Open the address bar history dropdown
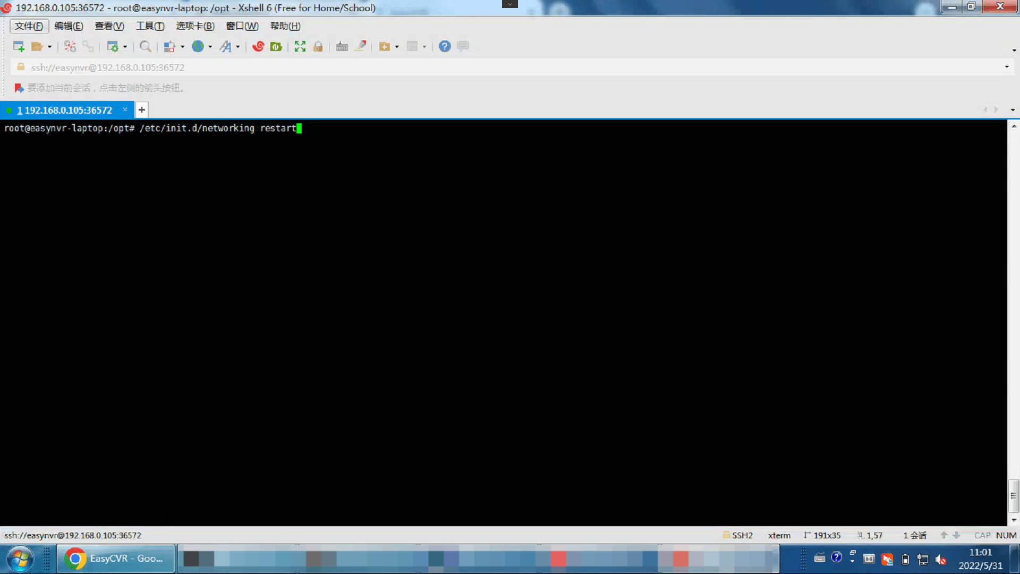The image size is (1020, 574). [x=1006, y=67]
